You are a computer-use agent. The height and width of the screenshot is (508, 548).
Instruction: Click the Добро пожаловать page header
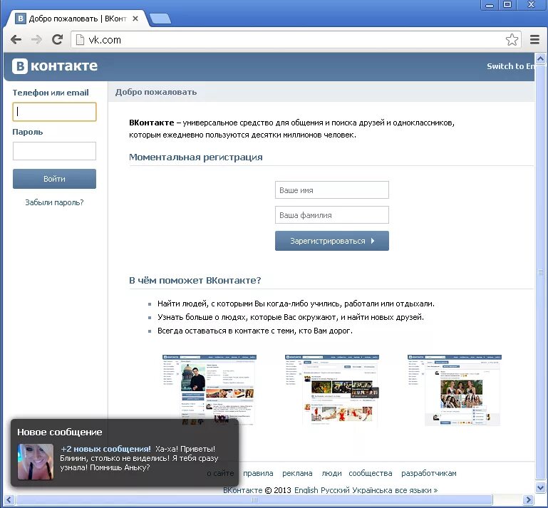pyautogui.click(x=156, y=92)
